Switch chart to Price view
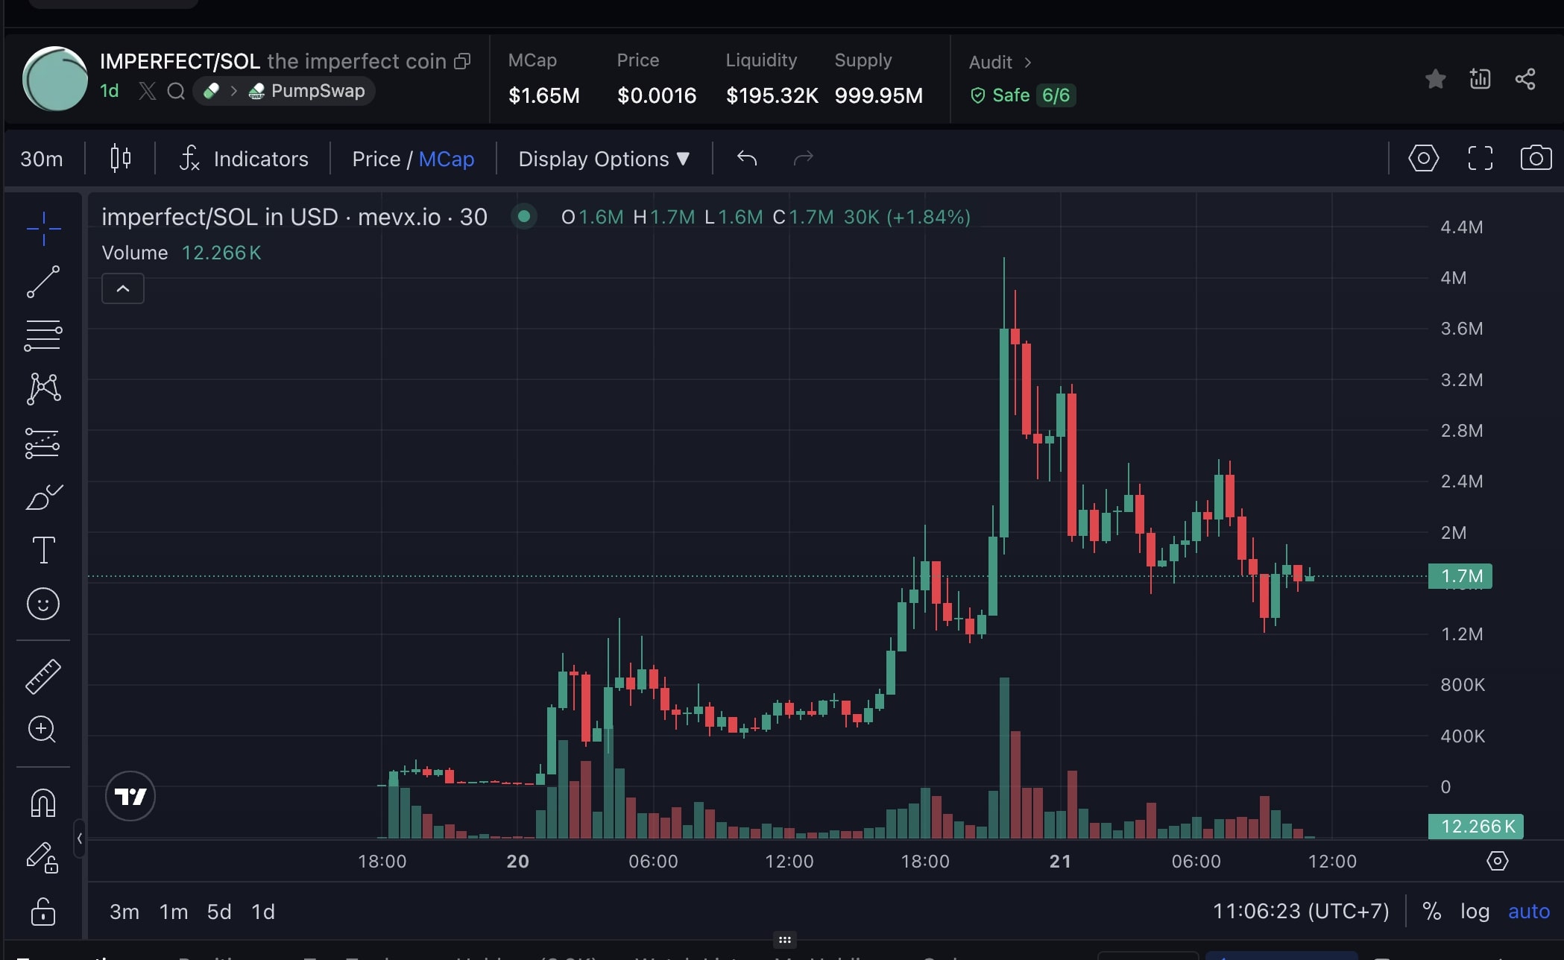1564x960 pixels. coord(376,159)
